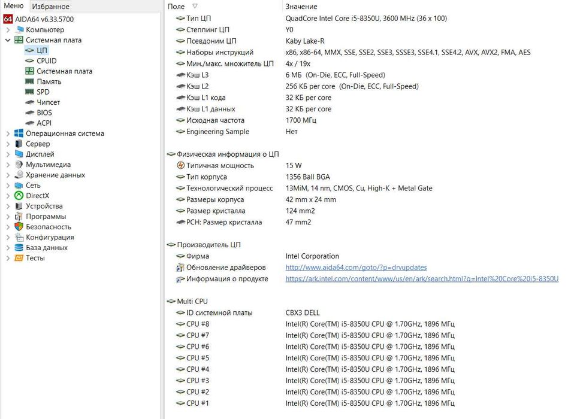Switch to the Меню tab
568x419 pixels.
[x=13, y=6]
